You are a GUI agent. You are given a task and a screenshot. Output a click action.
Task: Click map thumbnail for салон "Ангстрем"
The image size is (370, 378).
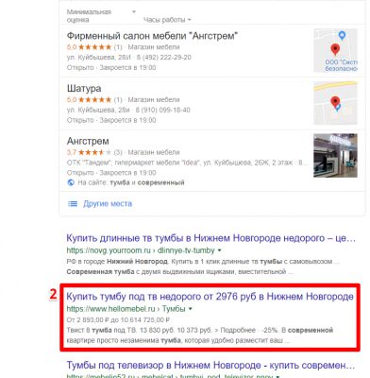(x=335, y=50)
